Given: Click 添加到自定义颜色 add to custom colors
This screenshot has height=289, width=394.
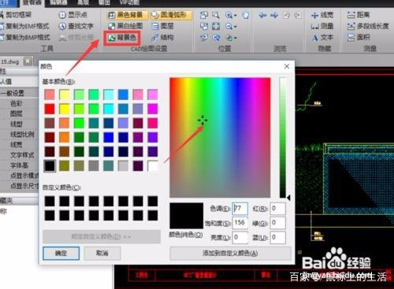Looking at the screenshot, I should pyautogui.click(x=230, y=253).
